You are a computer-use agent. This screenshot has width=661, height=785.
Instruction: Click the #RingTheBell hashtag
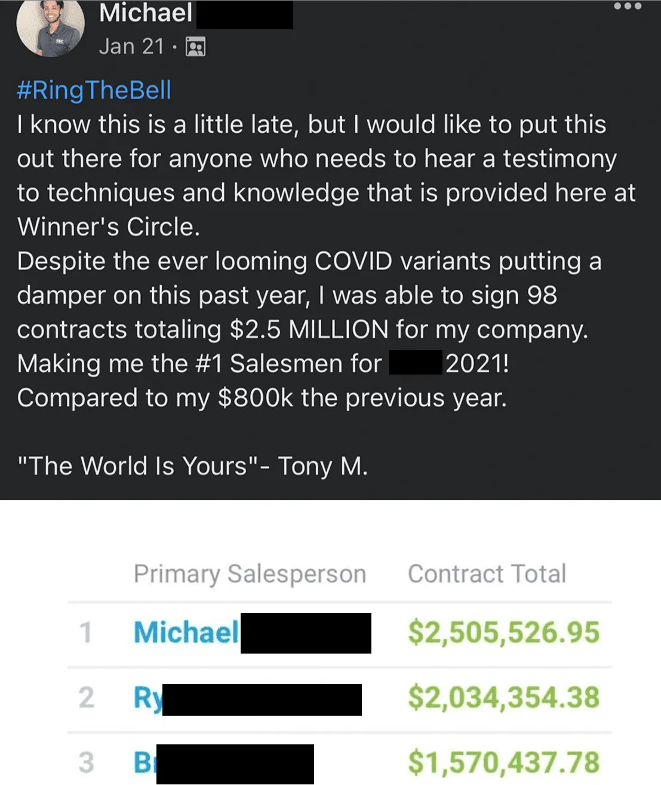[94, 90]
